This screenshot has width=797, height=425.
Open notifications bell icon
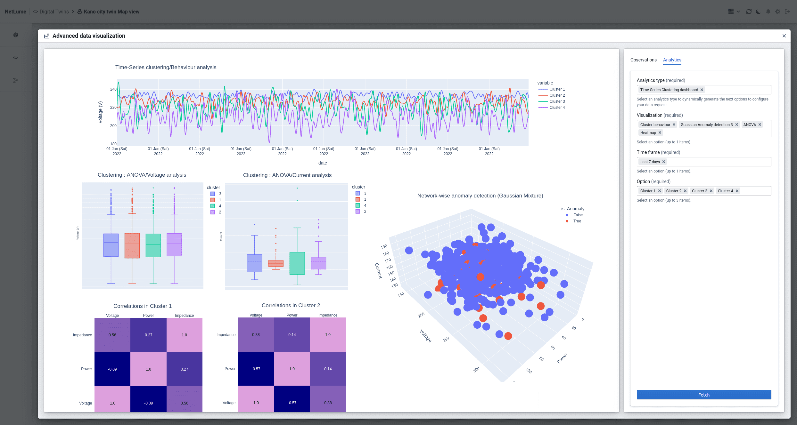[768, 12]
